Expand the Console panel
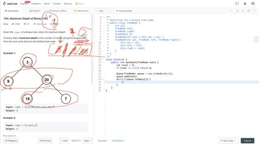The width and height of the screenshot is (259, 145). [x=103, y=141]
